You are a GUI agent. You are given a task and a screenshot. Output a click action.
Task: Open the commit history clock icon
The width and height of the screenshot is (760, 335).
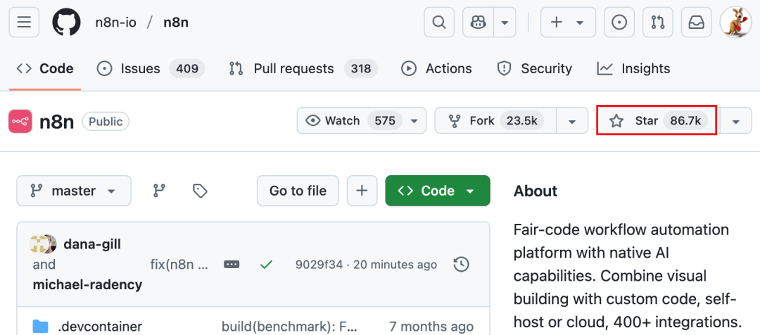[x=461, y=265]
